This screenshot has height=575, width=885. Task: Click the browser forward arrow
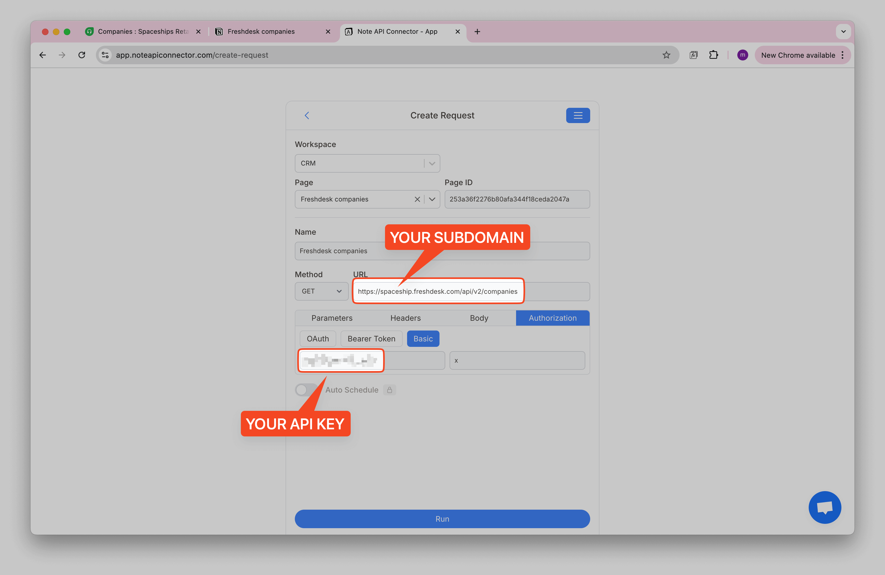pyautogui.click(x=62, y=55)
